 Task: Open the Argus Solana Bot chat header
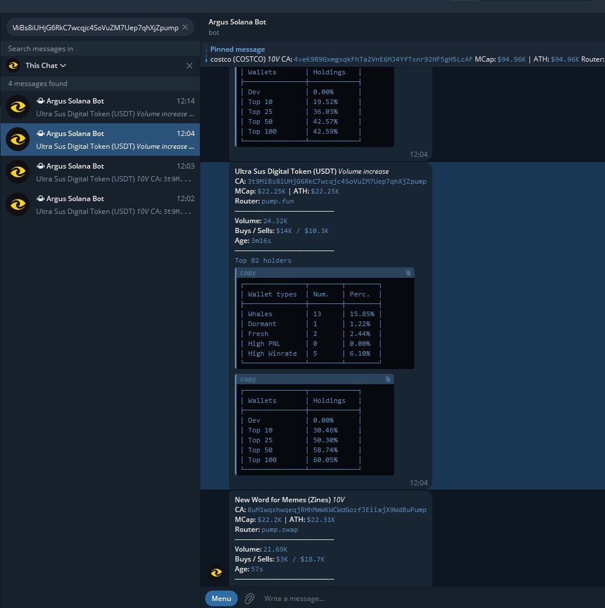point(402,27)
